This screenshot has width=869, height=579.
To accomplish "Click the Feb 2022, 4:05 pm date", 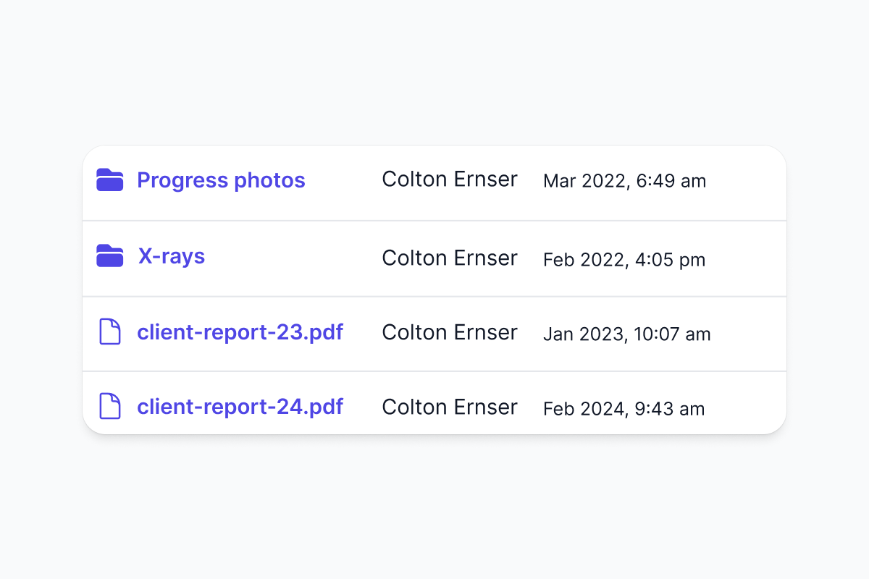I will [x=624, y=260].
